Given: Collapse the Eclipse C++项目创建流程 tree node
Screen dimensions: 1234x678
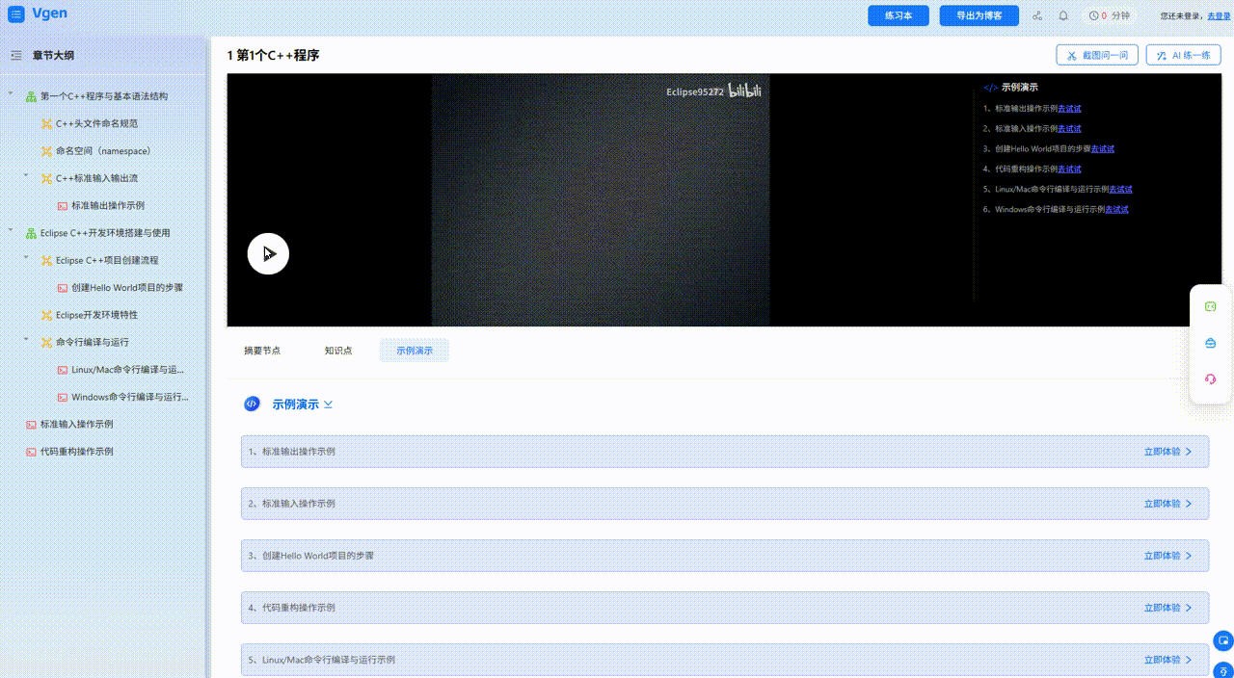Looking at the screenshot, I should point(26,258).
